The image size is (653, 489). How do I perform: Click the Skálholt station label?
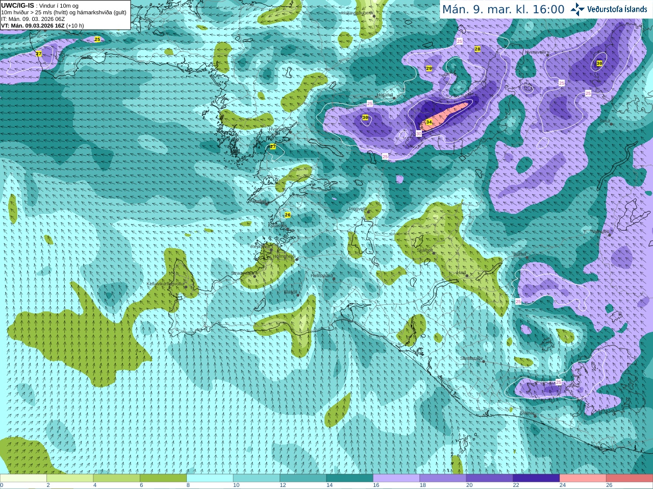pyautogui.click(x=425, y=250)
